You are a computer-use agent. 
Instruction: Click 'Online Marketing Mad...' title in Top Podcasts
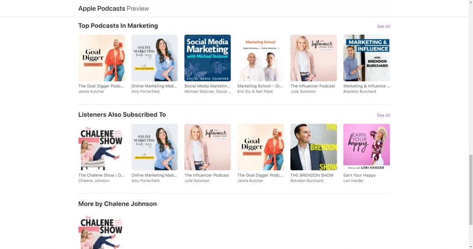154,86
